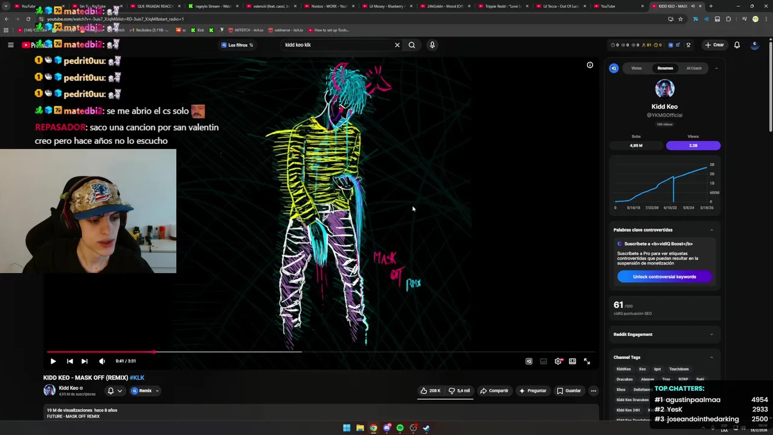Open the Kick bookmark
The width and height of the screenshot is (773, 435).
(197, 30)
